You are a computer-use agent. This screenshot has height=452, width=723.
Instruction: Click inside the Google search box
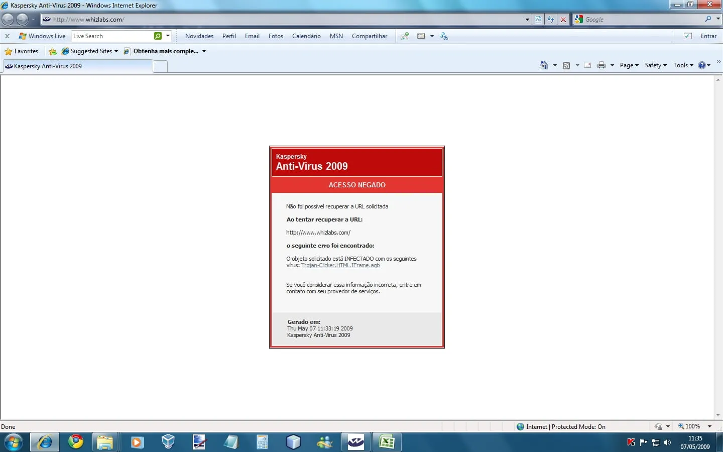click(x=644, y=20)
